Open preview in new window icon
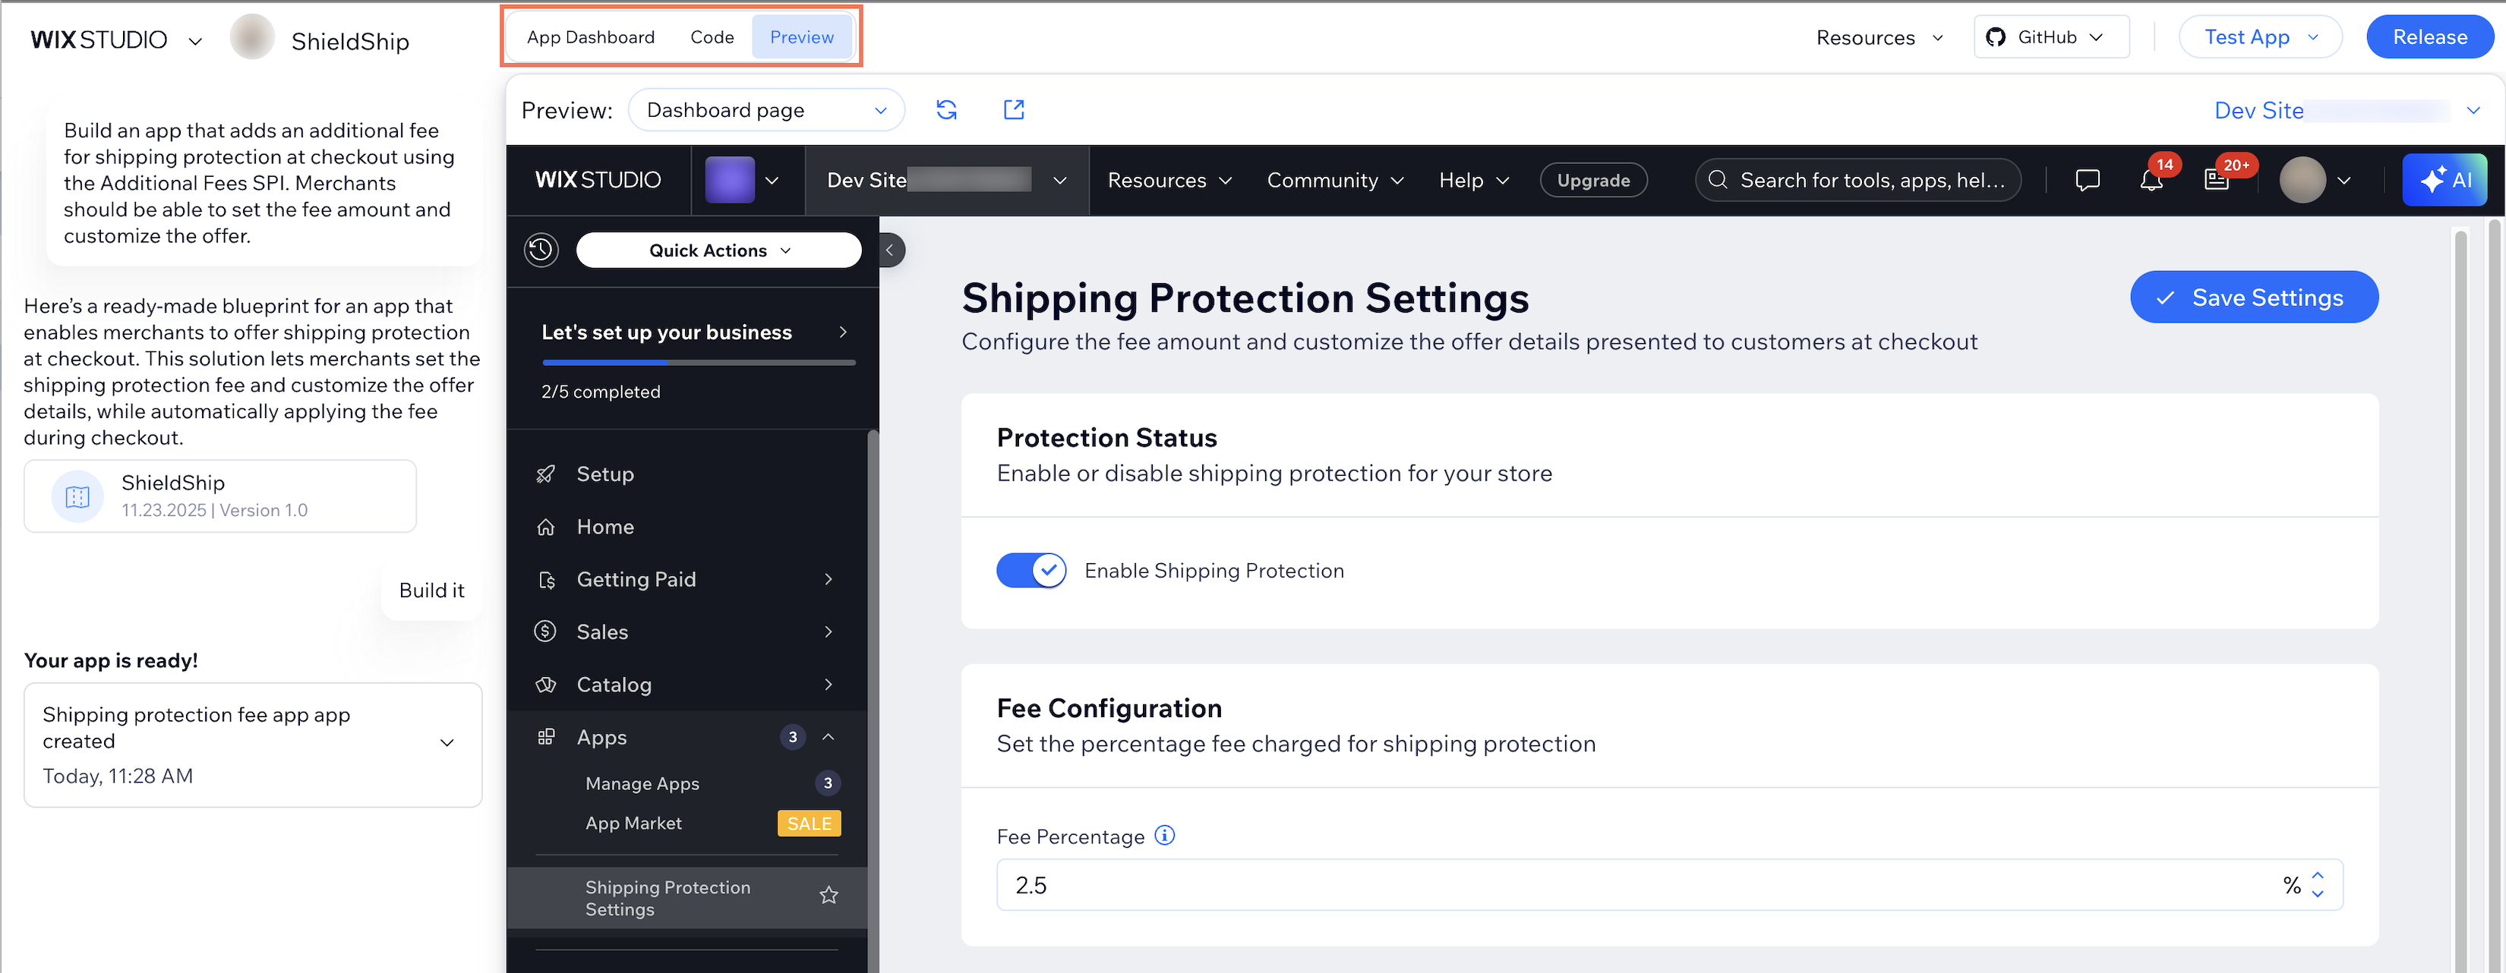This screenshot has width=2506, height=973. tap(1013, 110)
